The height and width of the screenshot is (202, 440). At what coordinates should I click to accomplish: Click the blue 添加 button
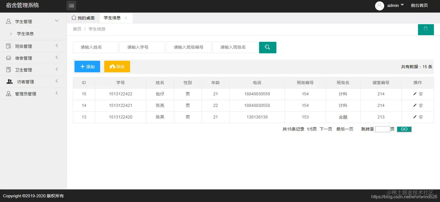coord(87,67)
